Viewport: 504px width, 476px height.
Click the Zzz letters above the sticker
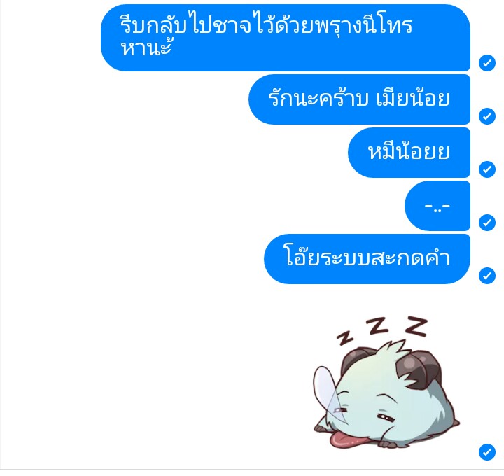coord(382,330)
